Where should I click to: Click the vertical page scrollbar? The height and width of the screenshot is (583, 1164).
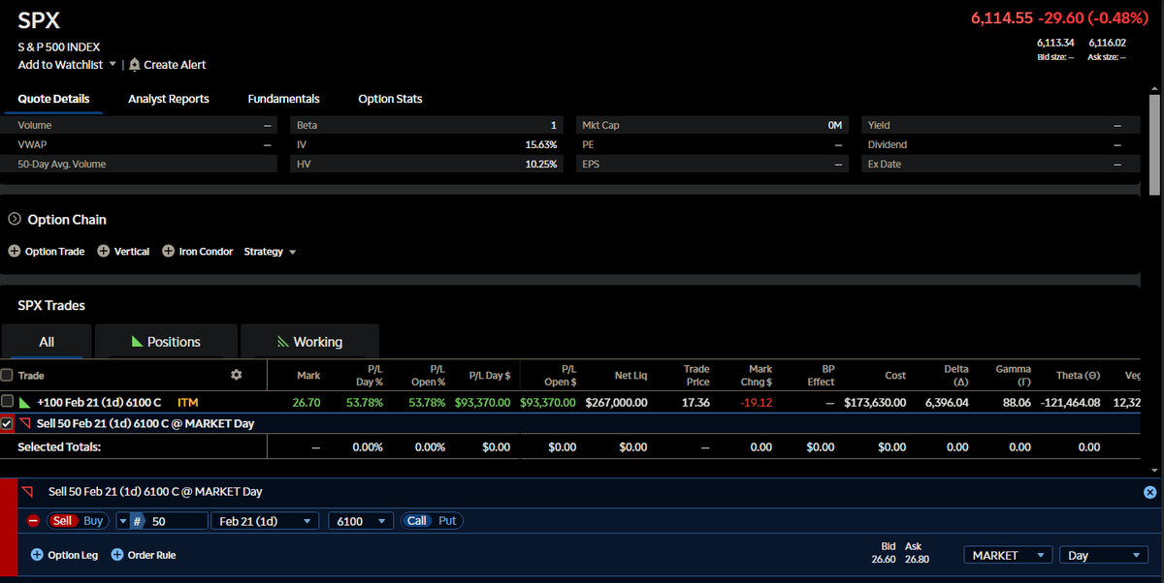pos(1154,145)
